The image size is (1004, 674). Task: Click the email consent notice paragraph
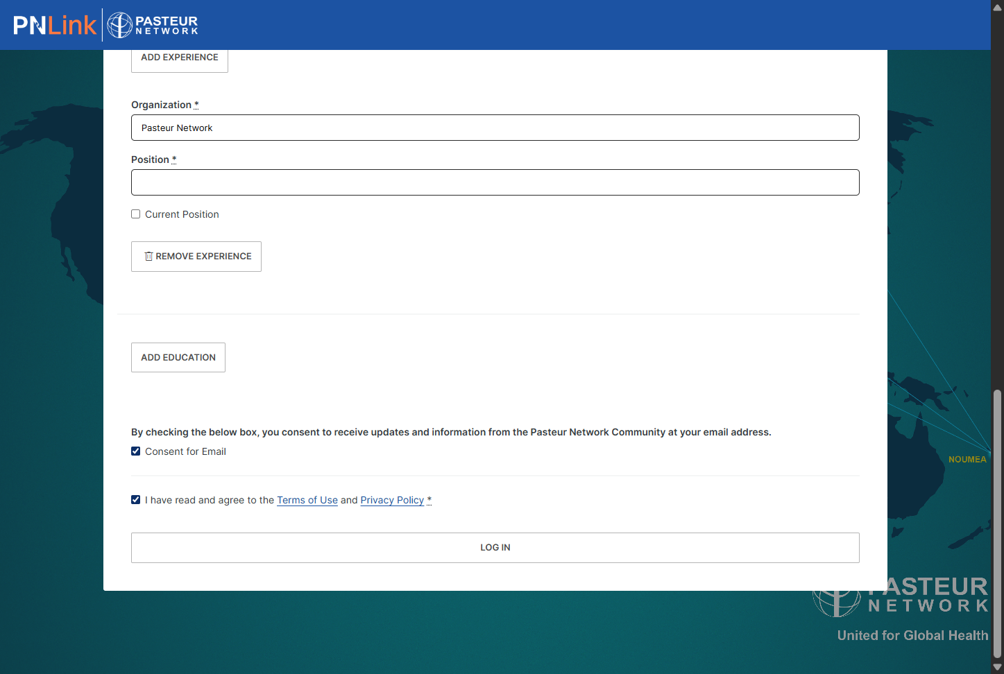[x=451, y=432]
